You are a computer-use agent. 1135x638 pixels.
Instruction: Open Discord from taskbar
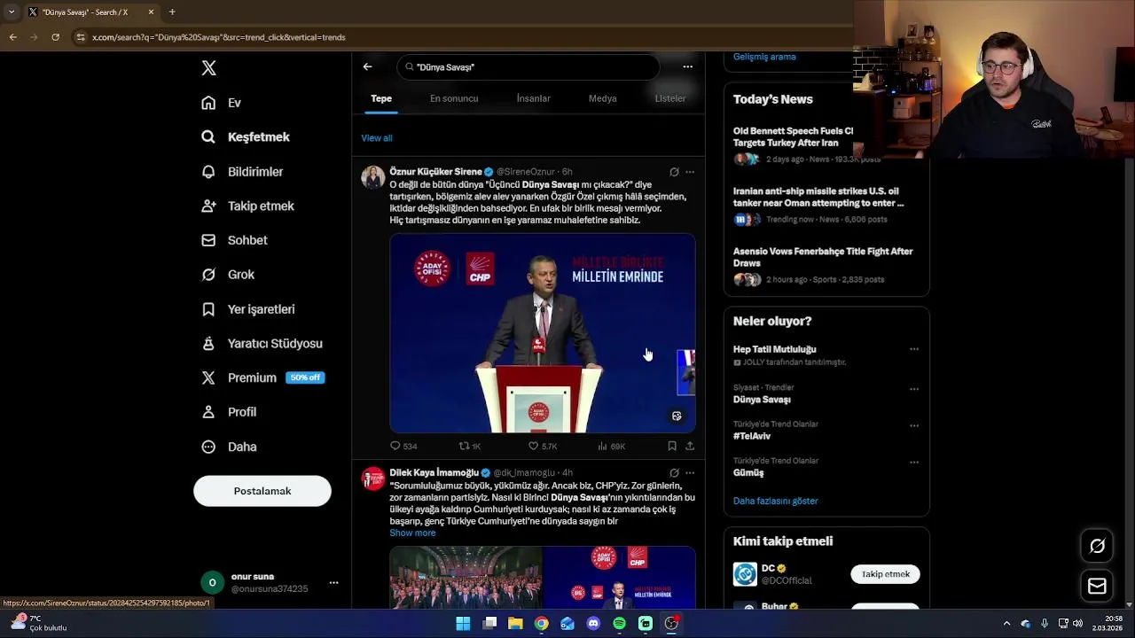[x=593, y=624]
